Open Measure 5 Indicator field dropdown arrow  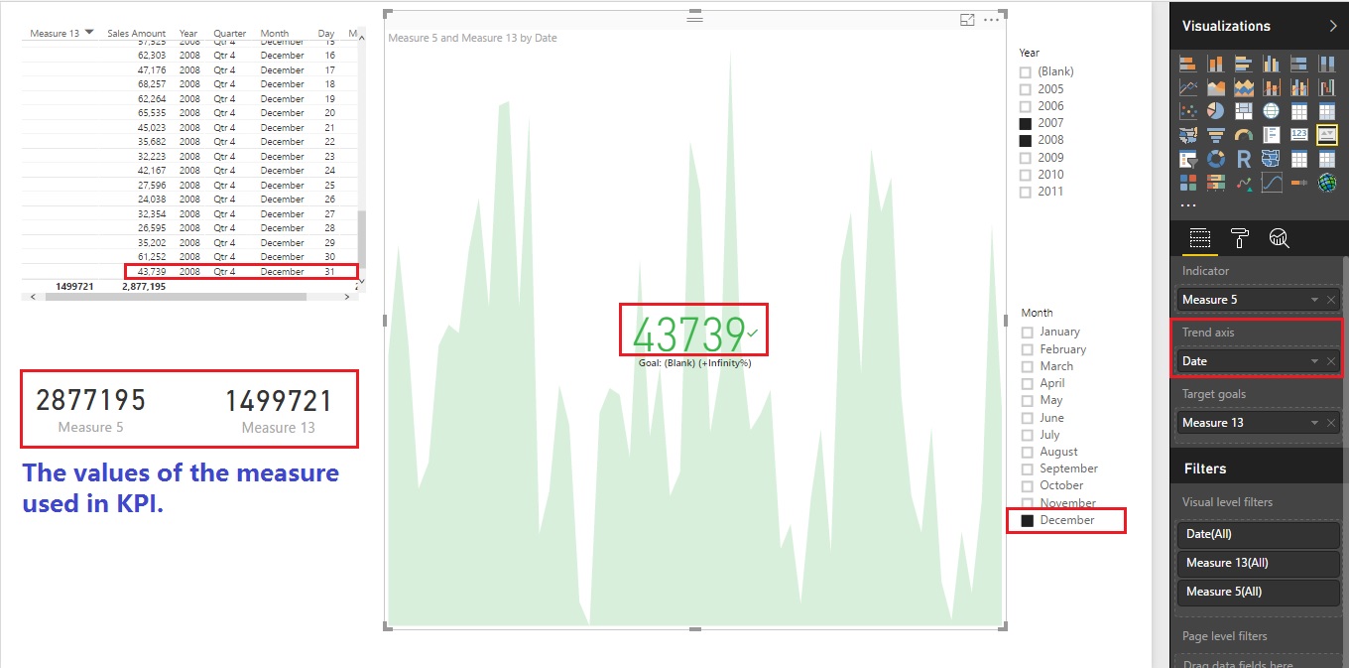point(1315,300)
